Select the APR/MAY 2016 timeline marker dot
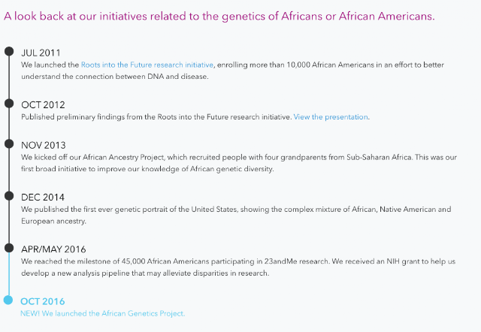The image size is (481, 332). (x=9, y=248)
